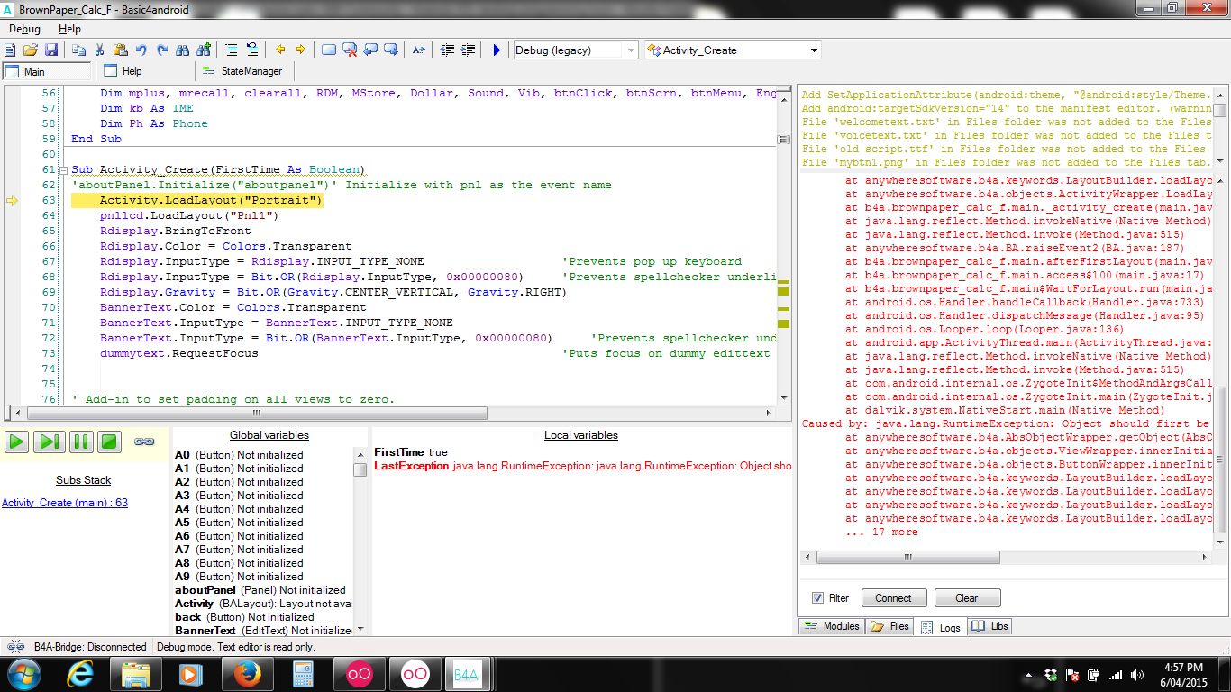
Task: Expand the Activity_Create sub selector dropdown
Action: (x=814, y=50)
